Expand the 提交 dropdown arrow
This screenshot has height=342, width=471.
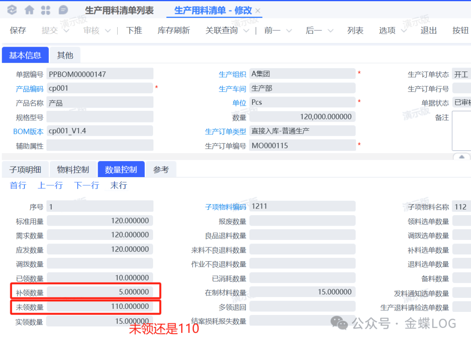[x=66, y=31]
